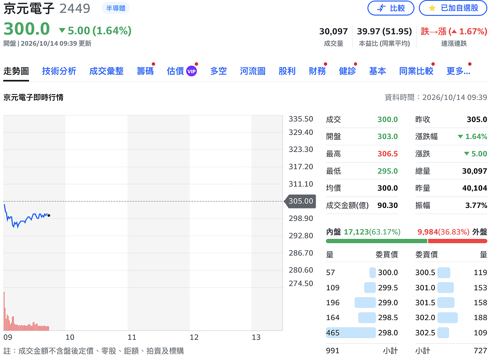Open the 河流圖 tab
This screenshot has height=358, width=490.
point(253,71)
